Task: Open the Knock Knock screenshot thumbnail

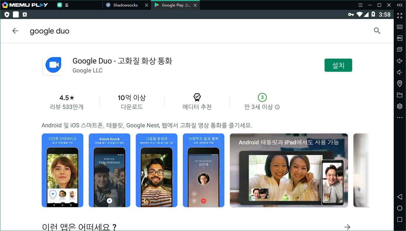Action: [109, 170]
